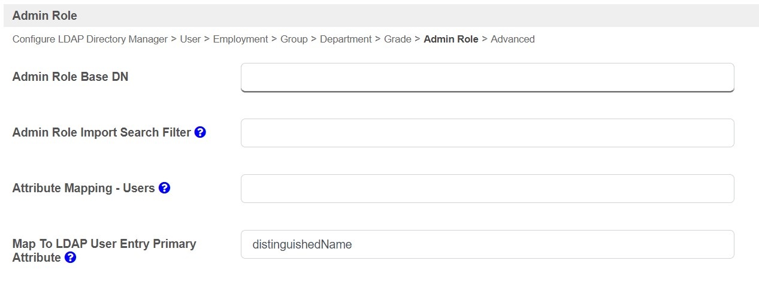Switch to the Department breadcrumb step
This screenshot has height=306, width=759.
click(x=346, y=39)
